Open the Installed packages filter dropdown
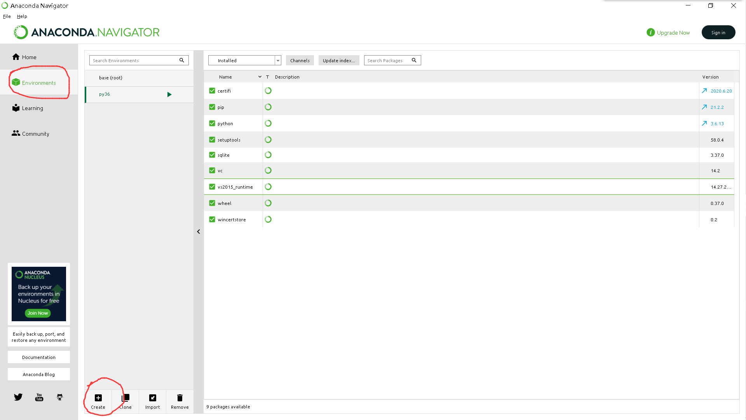746x420 pixels. click(277, 60)
